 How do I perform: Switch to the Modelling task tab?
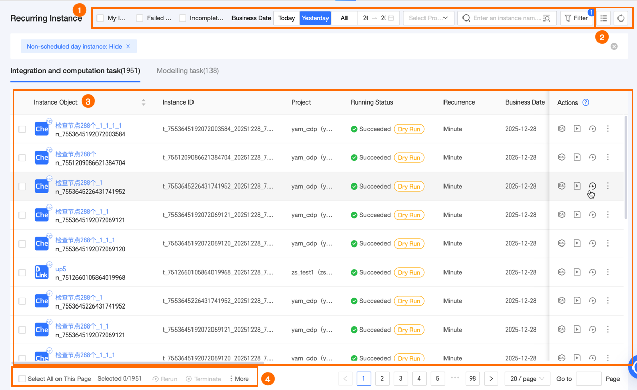point(187,71)
